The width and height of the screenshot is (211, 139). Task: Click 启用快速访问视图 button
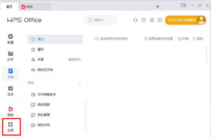click(x=158, y=39)
